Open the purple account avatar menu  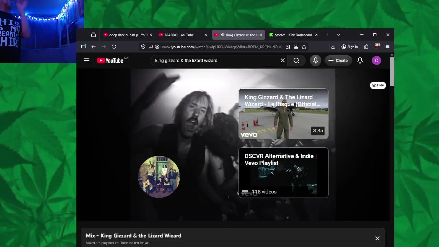[x=376, y=60]
